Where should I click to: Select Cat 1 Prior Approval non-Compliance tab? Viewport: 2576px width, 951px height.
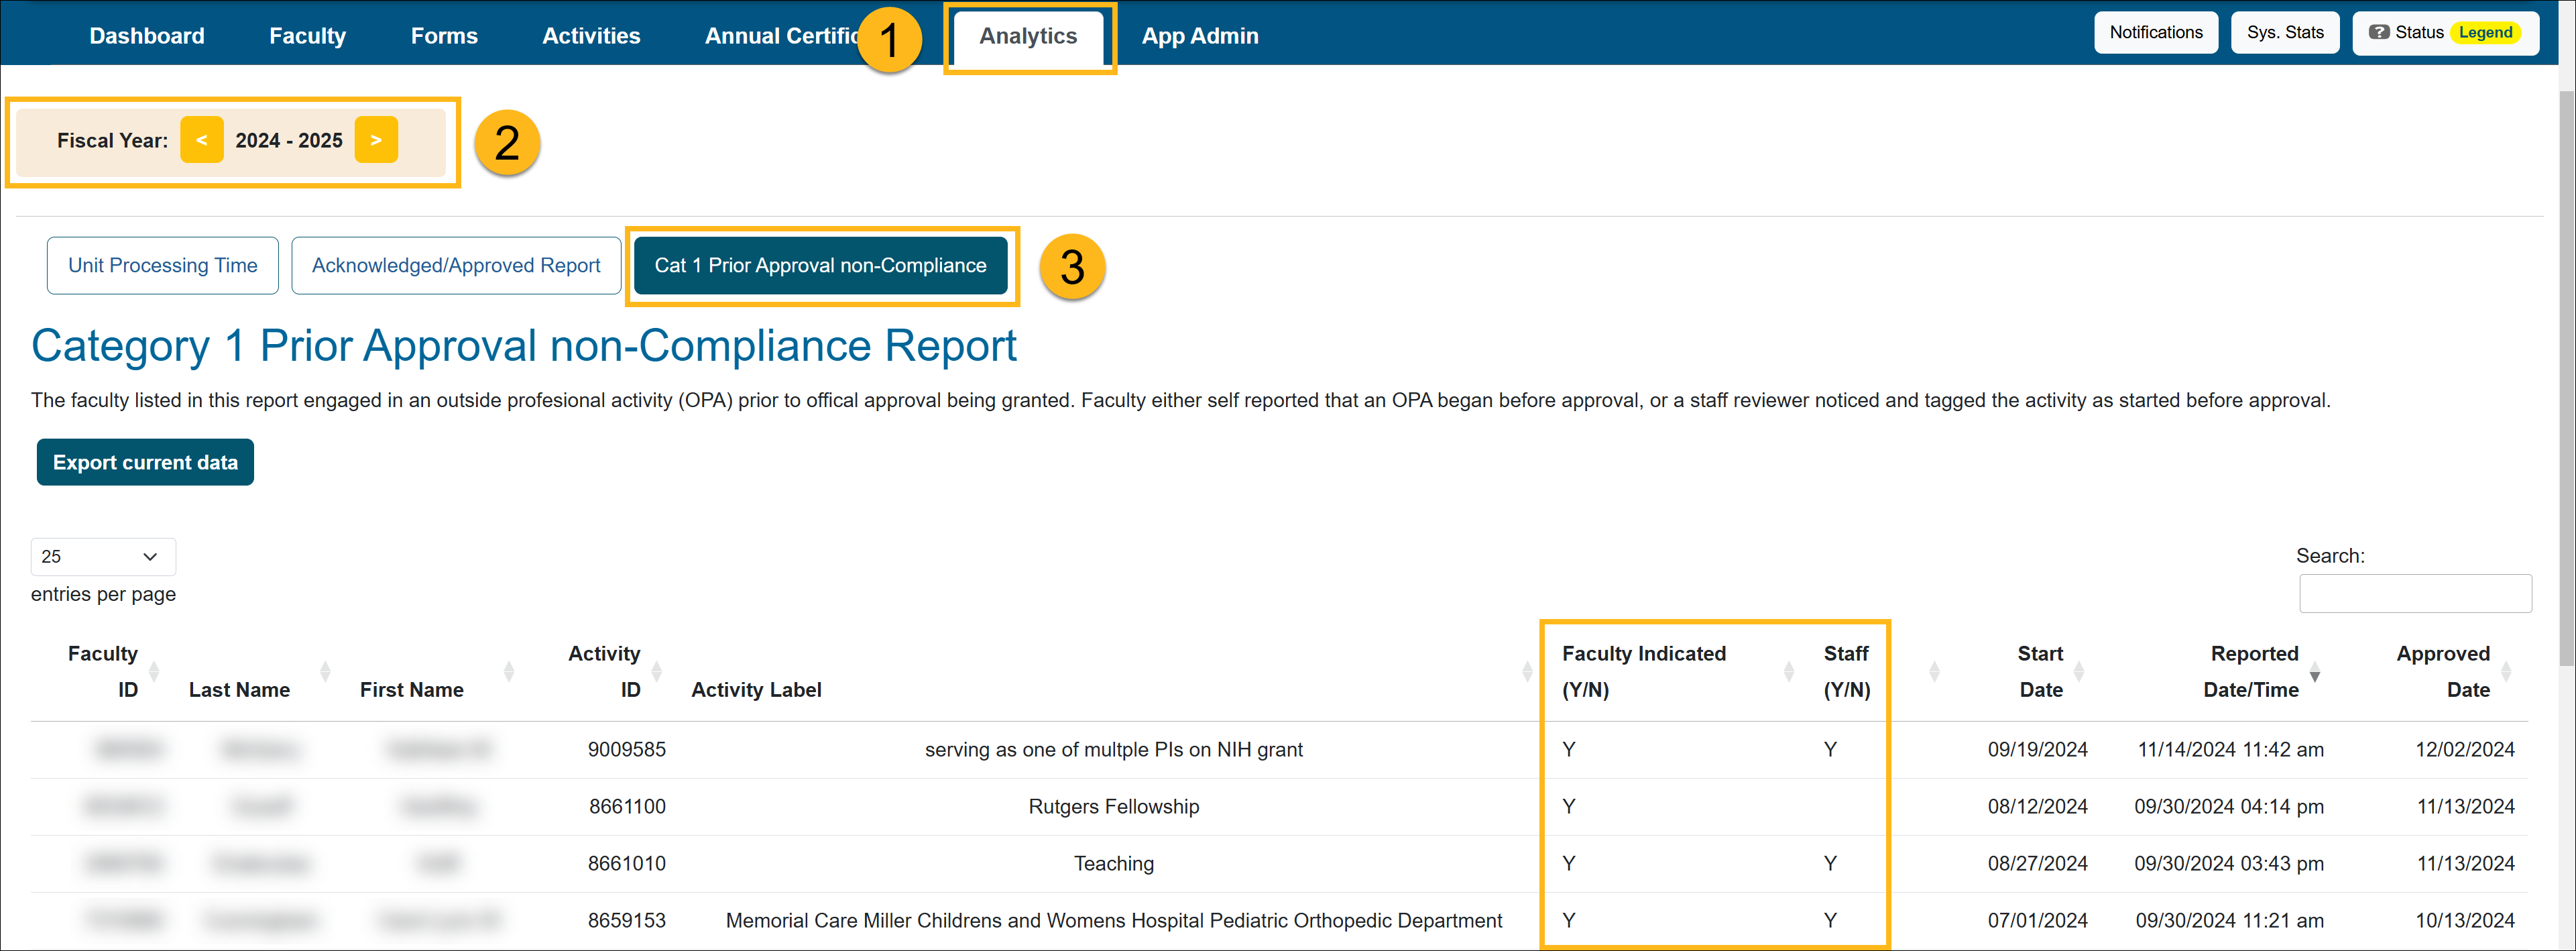coord(820,265)
